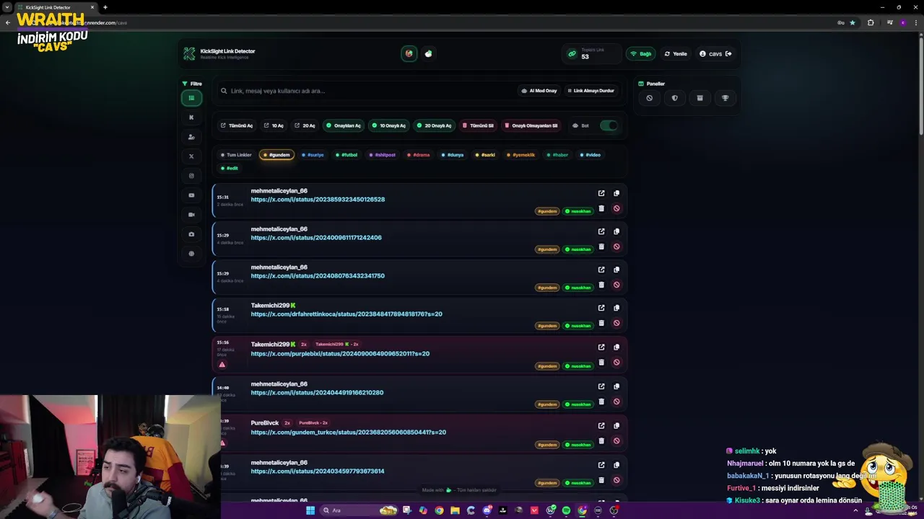924x519 pixels.
Task: Open the archive panel icon
Action: pos(699,98)
